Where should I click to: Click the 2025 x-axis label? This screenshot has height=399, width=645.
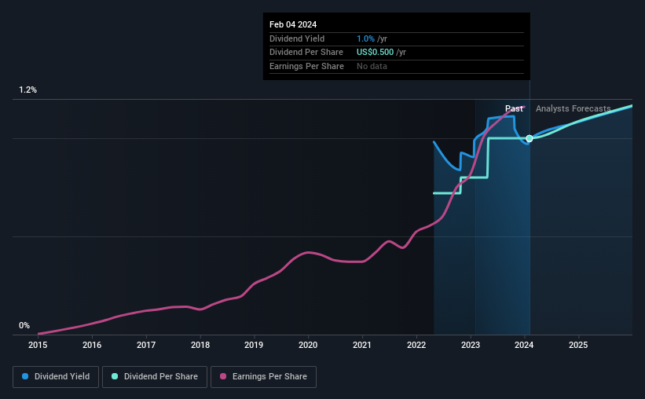[578, 345]
